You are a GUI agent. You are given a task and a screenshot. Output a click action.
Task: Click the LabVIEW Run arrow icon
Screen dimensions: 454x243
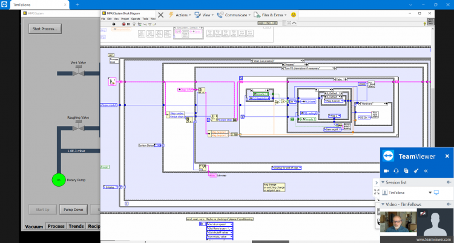coord(114,24)
